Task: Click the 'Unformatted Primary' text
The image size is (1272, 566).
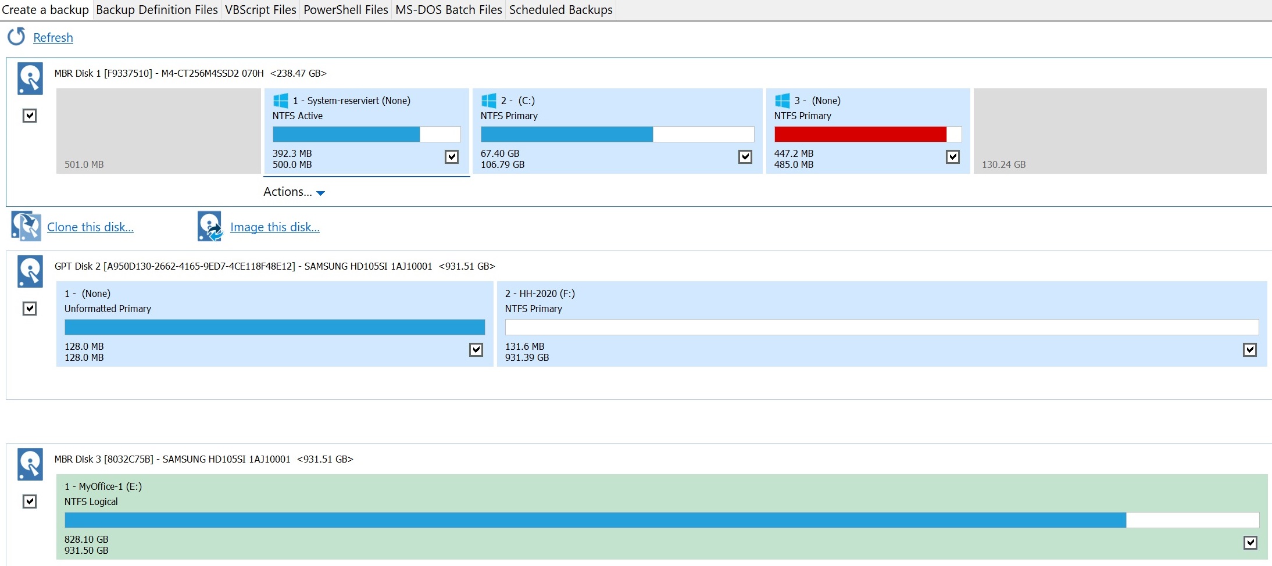Action: (108, 309)
